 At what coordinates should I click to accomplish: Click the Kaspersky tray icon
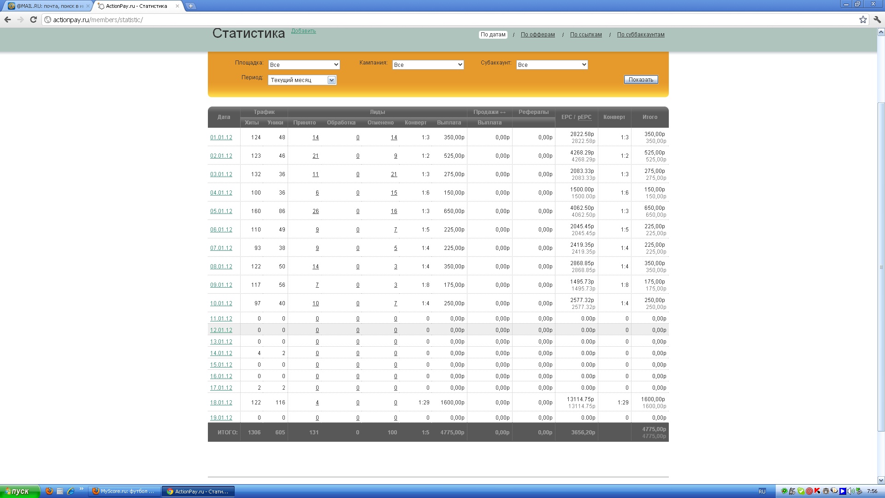[x=817, y=491]
